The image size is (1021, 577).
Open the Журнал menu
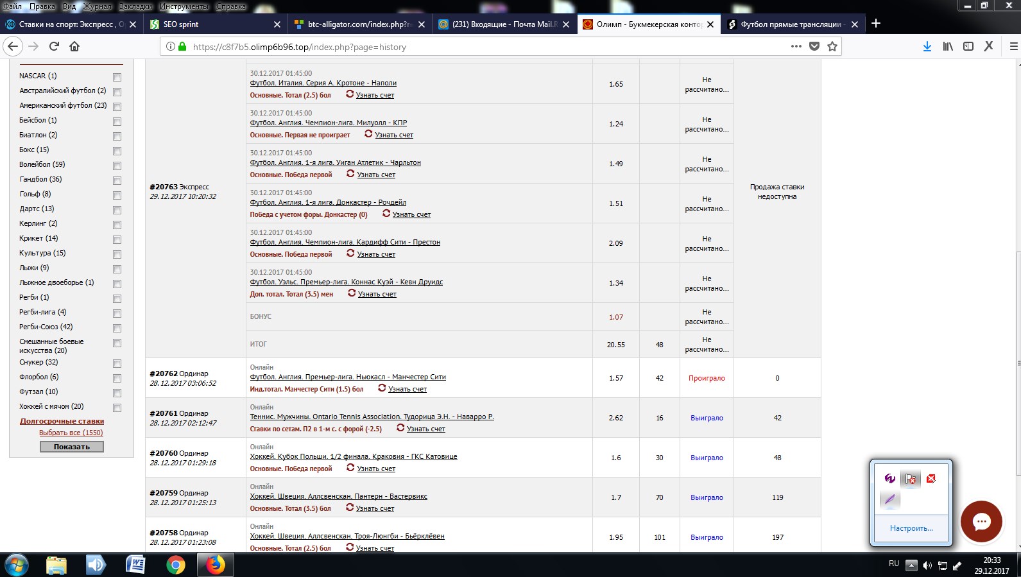click(97, 6)
